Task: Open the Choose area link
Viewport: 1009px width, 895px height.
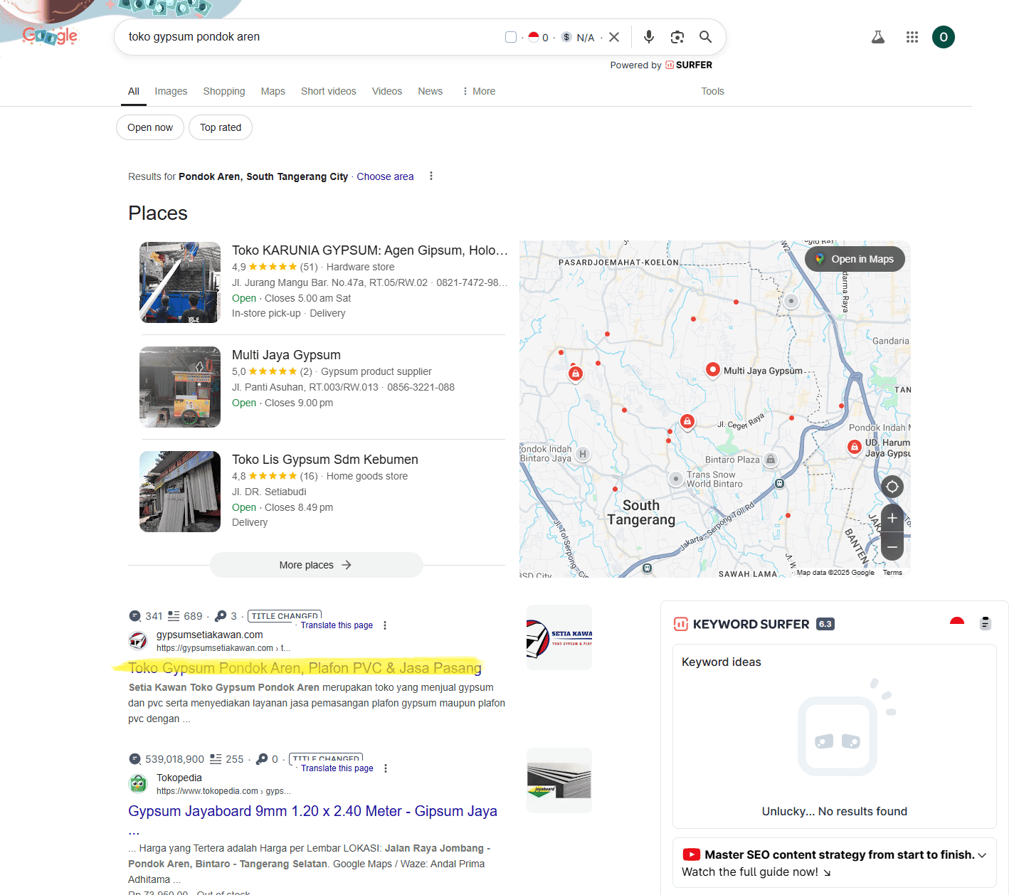Action: point(385,176)
